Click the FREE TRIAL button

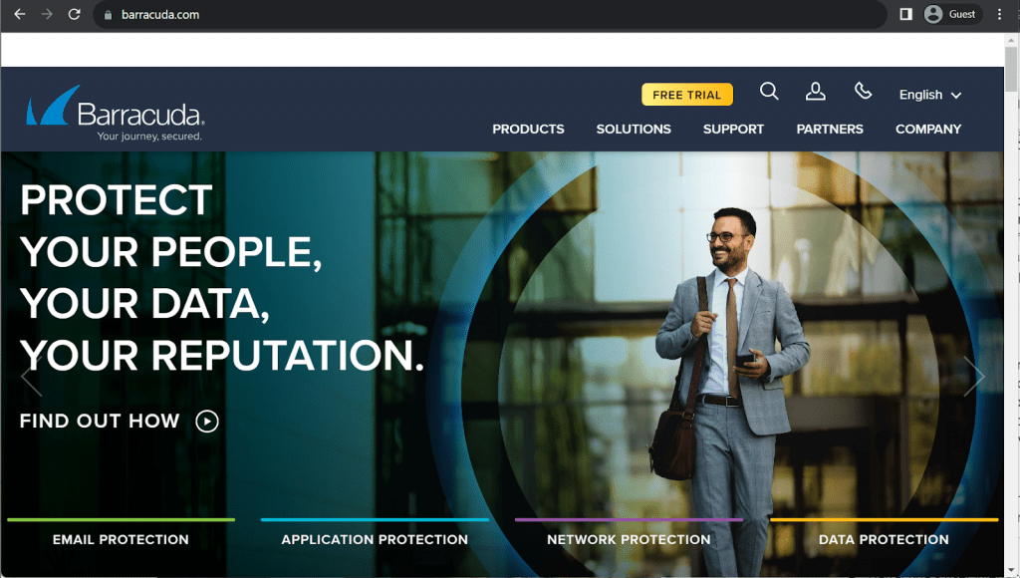687,95
